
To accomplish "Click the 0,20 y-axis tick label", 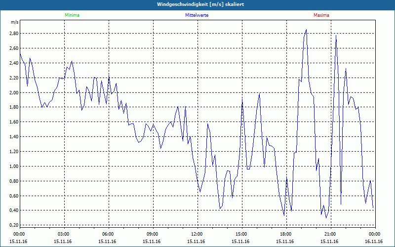I will point(15,225).
